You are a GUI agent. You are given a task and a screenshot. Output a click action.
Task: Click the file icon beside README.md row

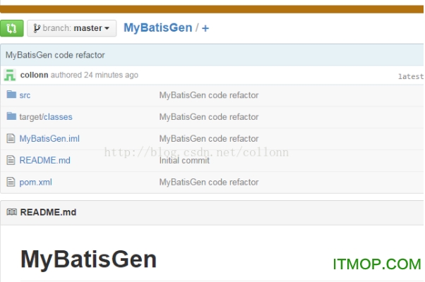point(11,160)
